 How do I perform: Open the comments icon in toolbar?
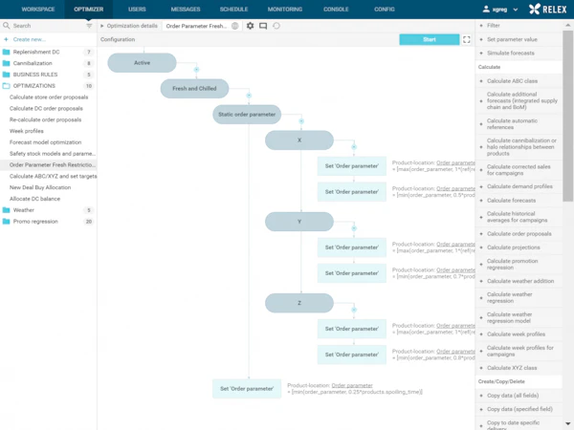click(x=263, y=26)
